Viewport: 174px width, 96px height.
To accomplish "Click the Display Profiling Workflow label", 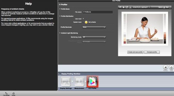I will coord(71,74).
